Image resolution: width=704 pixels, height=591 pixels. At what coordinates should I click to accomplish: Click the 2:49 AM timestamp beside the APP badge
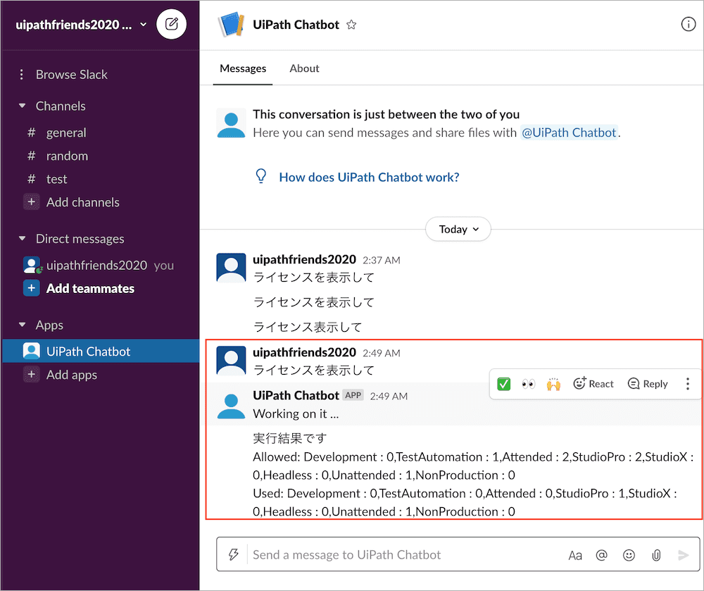pyautogui.click(x=389, y=396)
